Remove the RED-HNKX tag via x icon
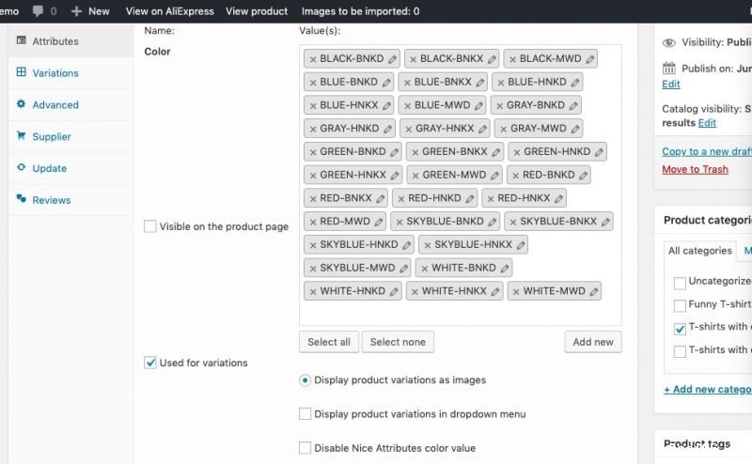 pyautogui.click(x=490, y=198)
